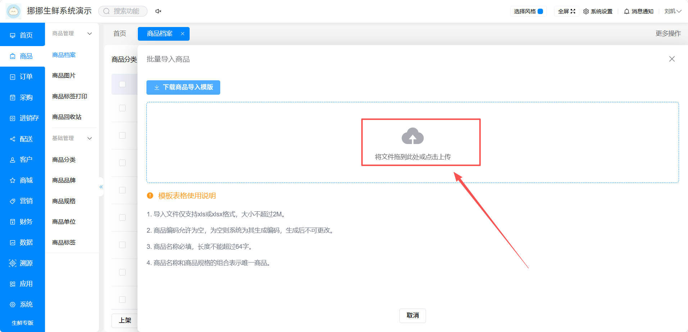Open 系统 module in sidebar
688x332 pixels.
(x=22, y=305)
